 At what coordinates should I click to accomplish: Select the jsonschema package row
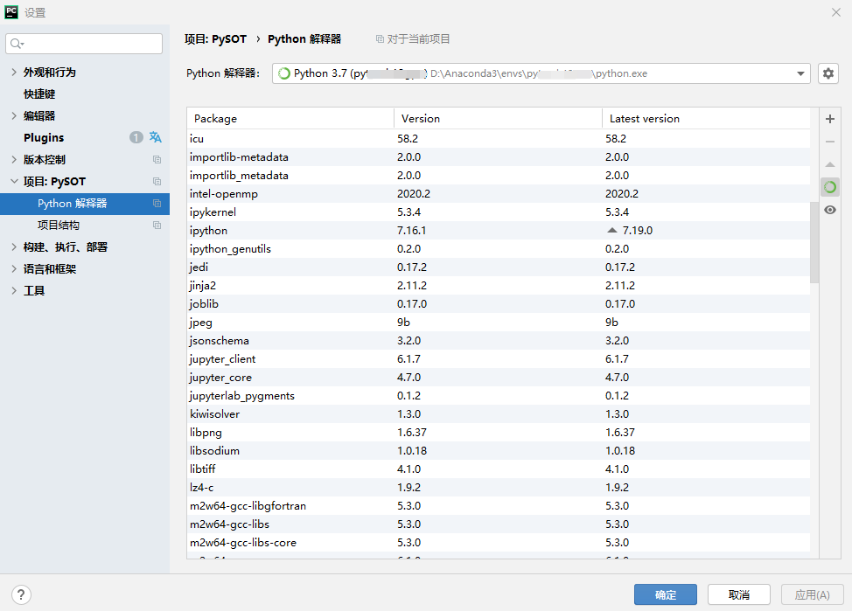[x=499, y=341]
